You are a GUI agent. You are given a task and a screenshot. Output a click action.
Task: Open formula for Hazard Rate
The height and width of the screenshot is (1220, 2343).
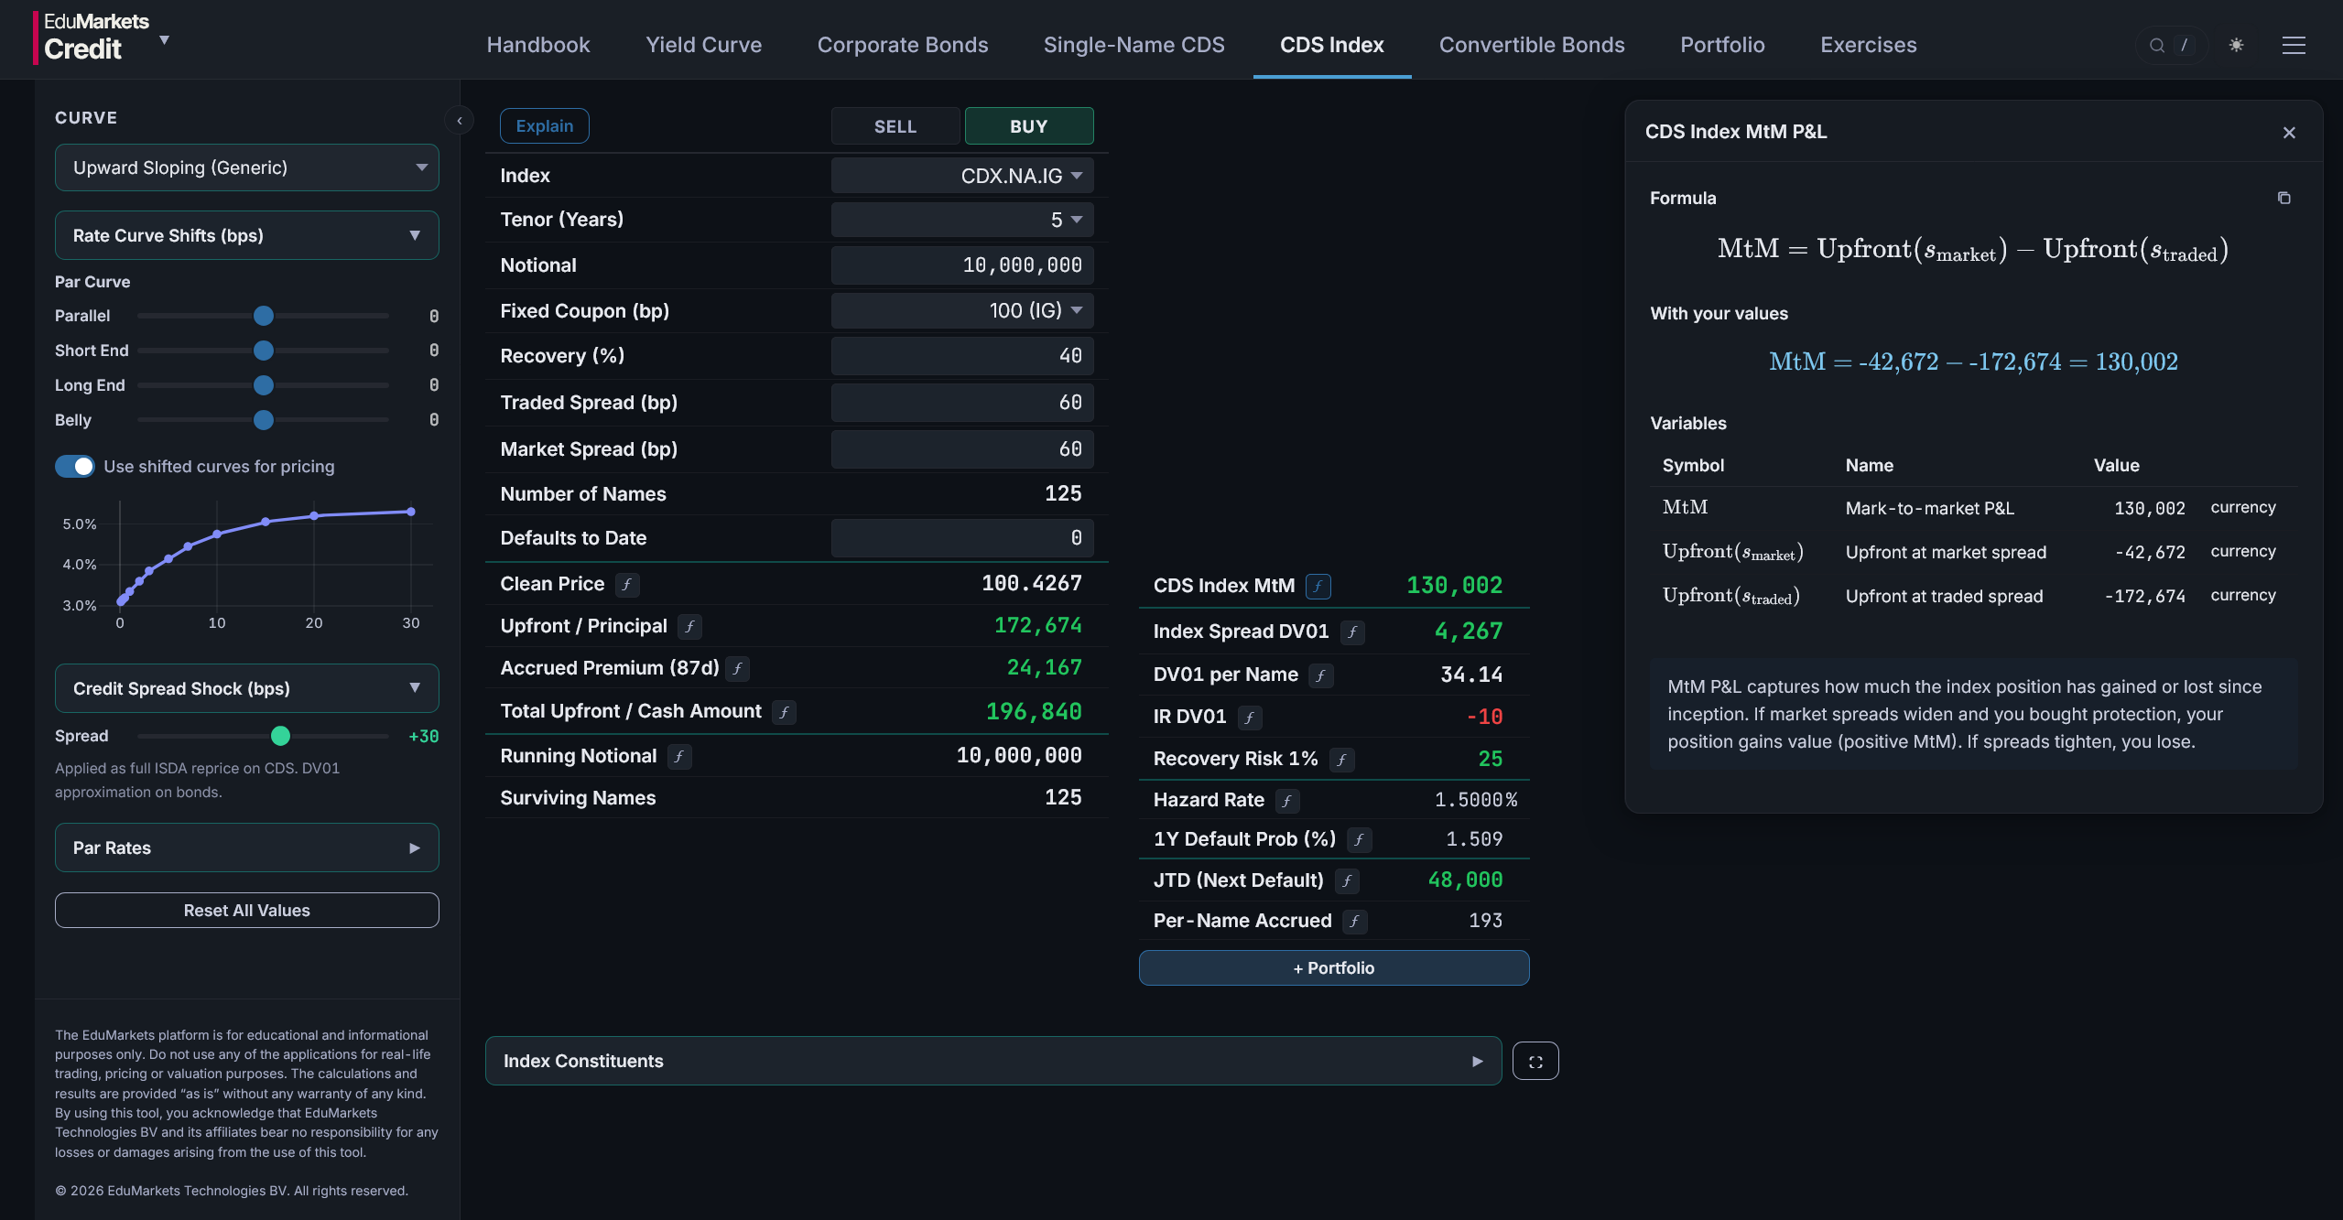1287,801
